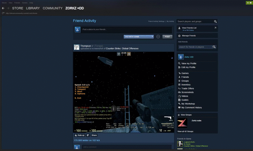Click the Manage Friends gear icon
The image size is (253, 151).
pyautogui.click(x=179, y=36)
